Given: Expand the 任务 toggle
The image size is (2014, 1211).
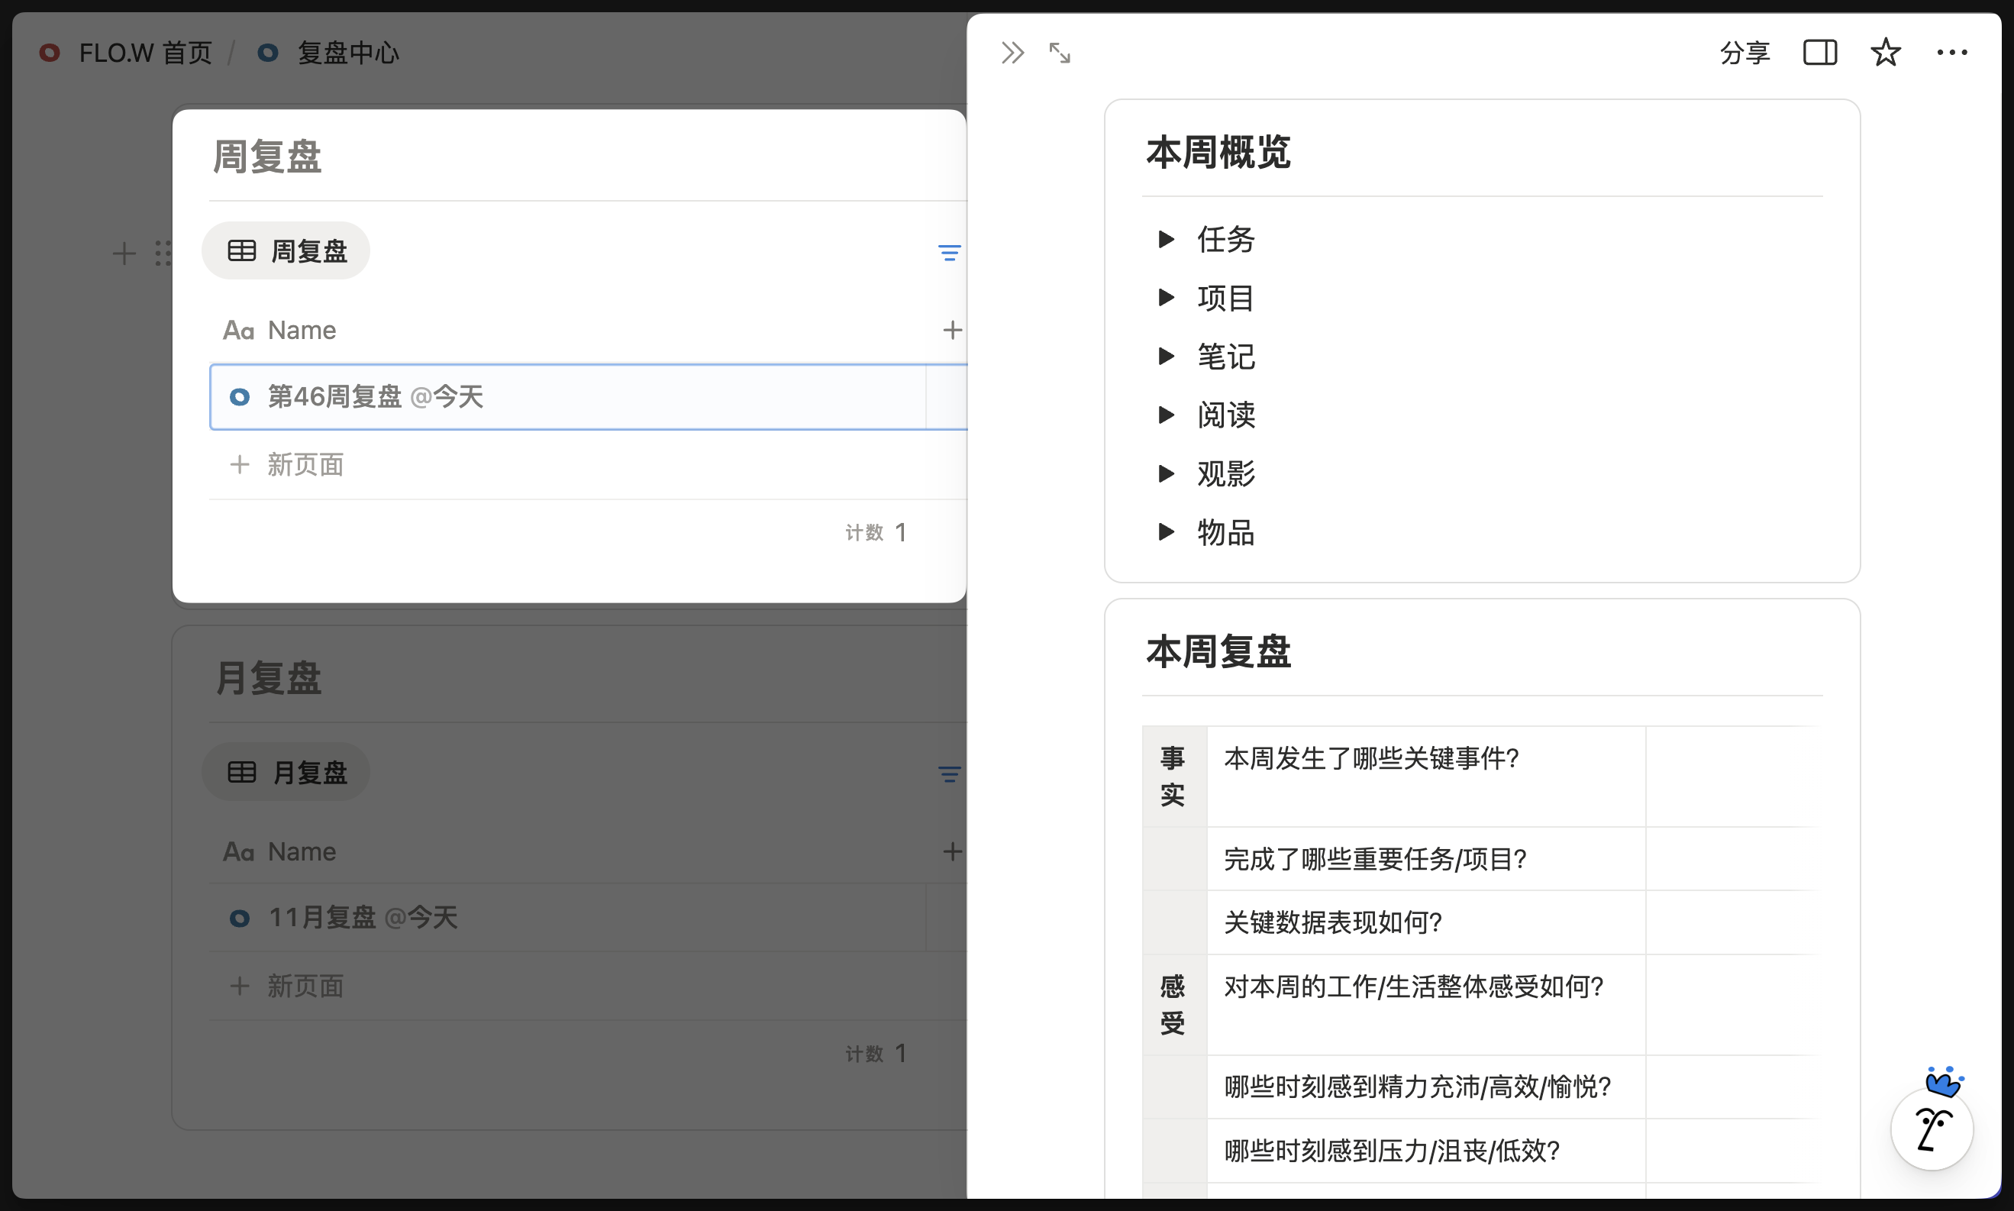Looking at the screenshot, I should point(1167,239).
